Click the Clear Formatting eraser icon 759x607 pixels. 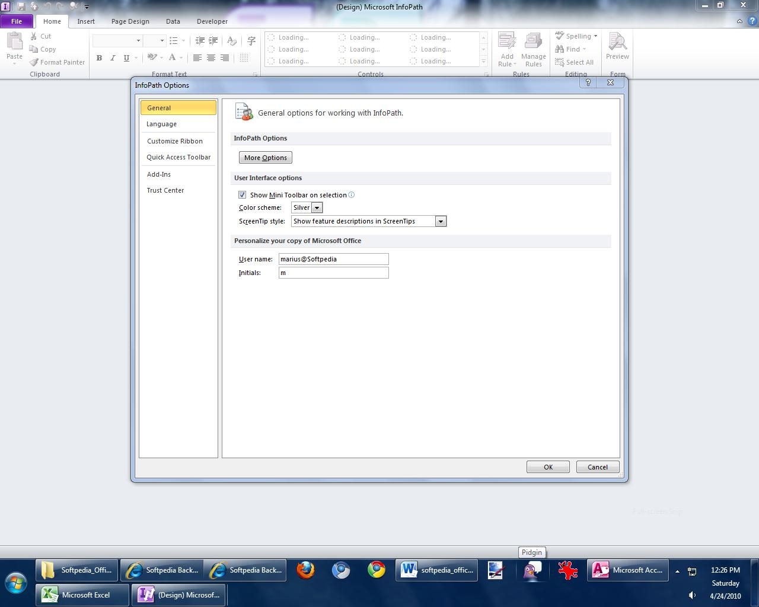point(232,40)
